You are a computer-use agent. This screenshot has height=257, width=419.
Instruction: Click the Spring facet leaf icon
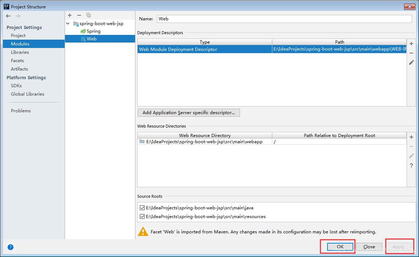tap(83, 31)
